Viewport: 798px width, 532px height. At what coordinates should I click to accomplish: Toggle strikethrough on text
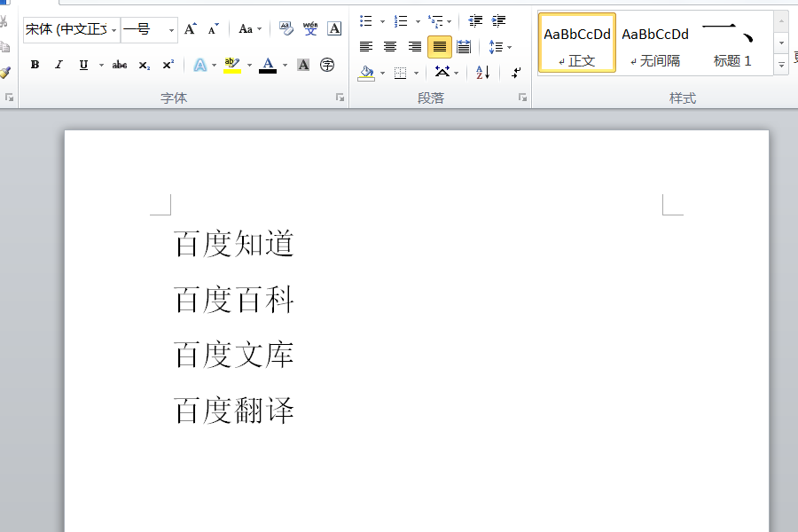(120, 65)
